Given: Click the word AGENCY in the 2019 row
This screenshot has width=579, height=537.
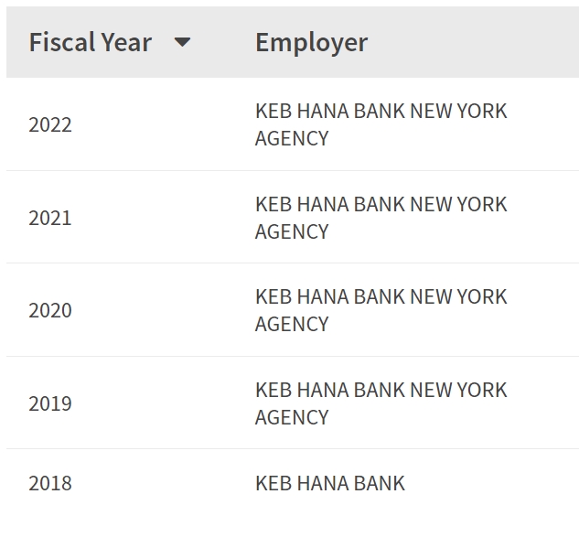Looking at the screenshot, I should point(292,417).
